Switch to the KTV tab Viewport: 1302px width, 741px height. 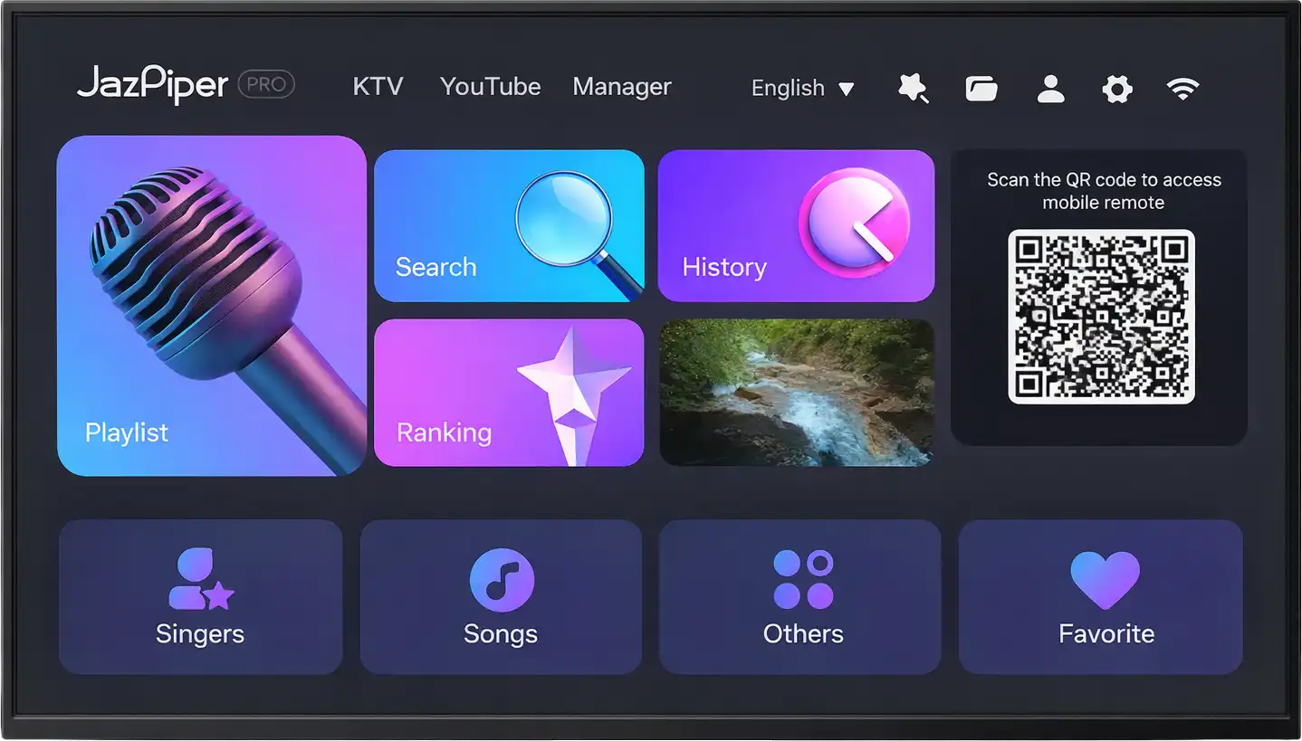(378, 86)
